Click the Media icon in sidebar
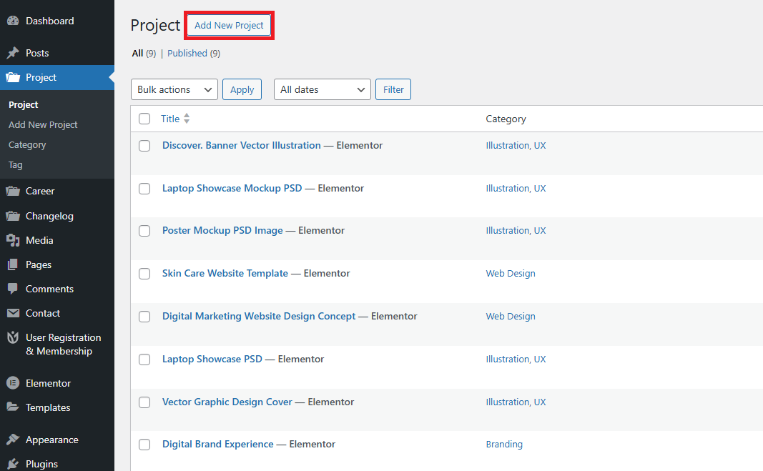The height and width of the screenshot is (471, 763). [13, 240]
